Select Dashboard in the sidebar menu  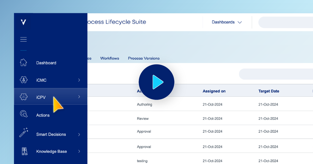click(46, 63)
